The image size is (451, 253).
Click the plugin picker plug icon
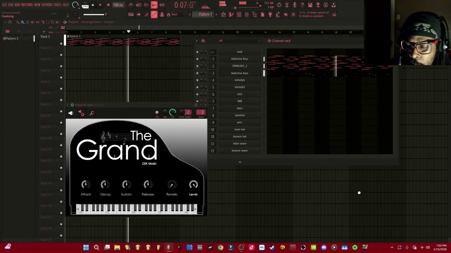point(270,14)
